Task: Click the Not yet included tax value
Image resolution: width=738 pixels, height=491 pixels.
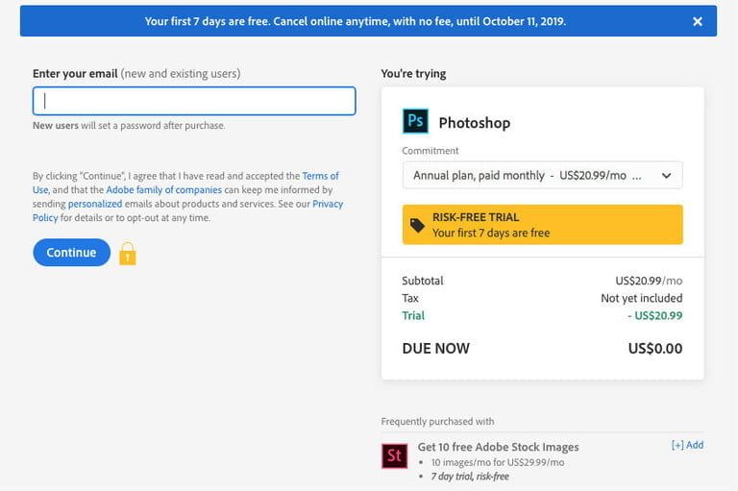Action: (x=642, y=298)
